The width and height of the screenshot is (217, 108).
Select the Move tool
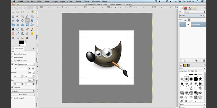click(18, 21)
